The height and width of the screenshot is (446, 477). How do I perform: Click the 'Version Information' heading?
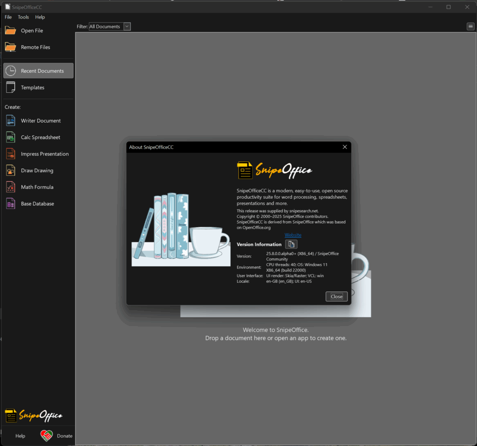pos(259,244)
